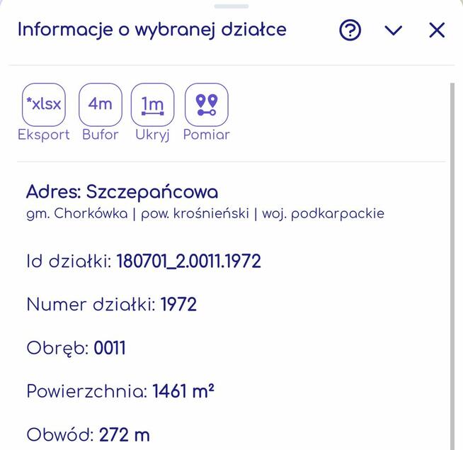Select the 'Pomiar' label
This screenshot has width=463, height=450.
207,135
